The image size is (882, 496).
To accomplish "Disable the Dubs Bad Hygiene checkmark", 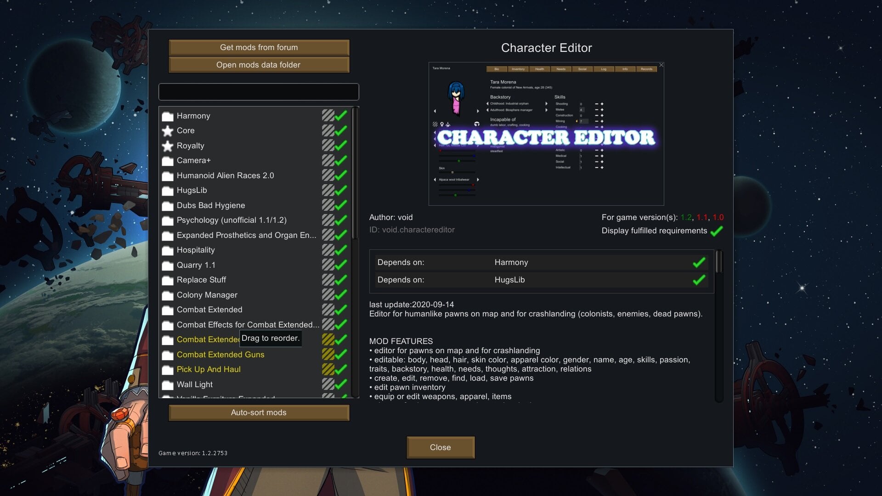I will (x=341, y=205).
